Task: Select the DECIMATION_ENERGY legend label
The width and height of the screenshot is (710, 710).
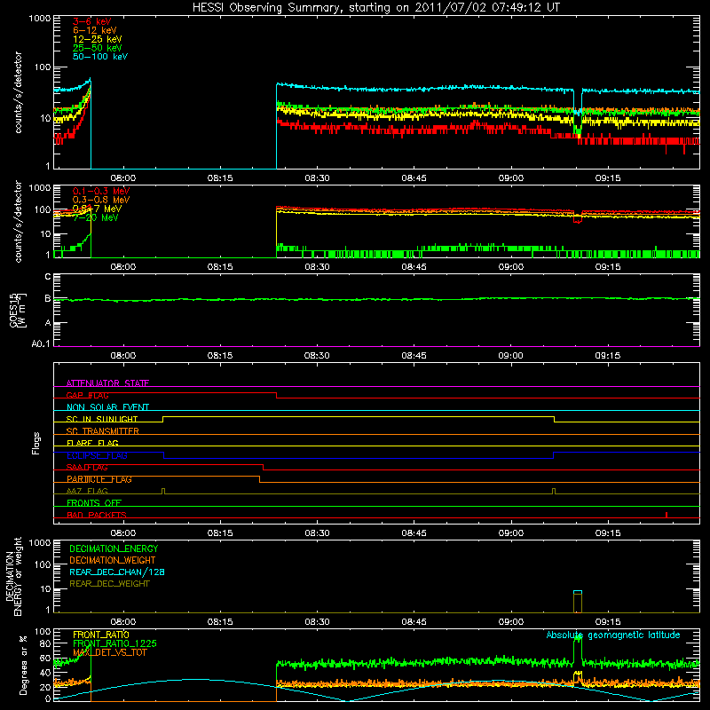Action: (x=114, y=548)
